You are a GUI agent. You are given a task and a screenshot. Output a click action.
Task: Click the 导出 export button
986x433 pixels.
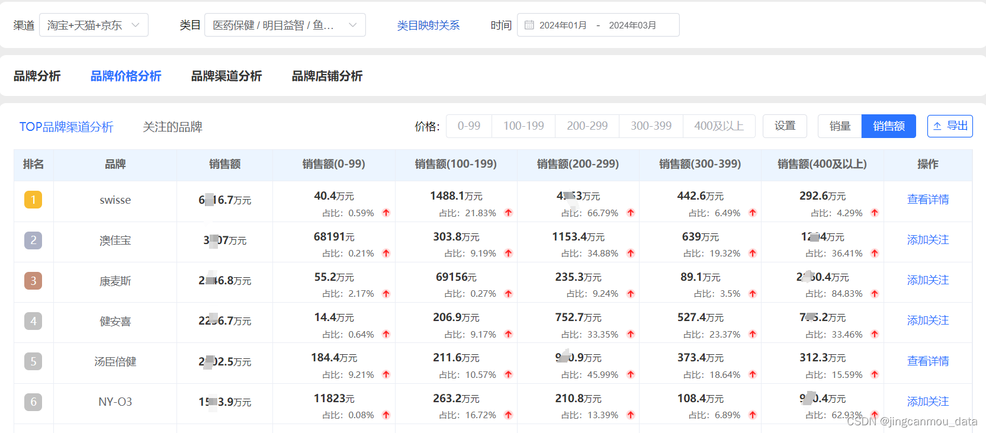pyautogui.click(x=950, y=126)
